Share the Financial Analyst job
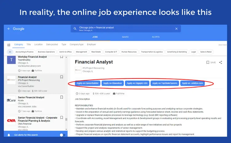This screenshot has width=231, height=143. point(221,62)
